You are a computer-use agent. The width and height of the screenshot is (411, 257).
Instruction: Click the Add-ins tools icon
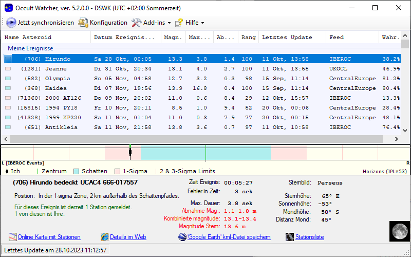click(136, 23)
